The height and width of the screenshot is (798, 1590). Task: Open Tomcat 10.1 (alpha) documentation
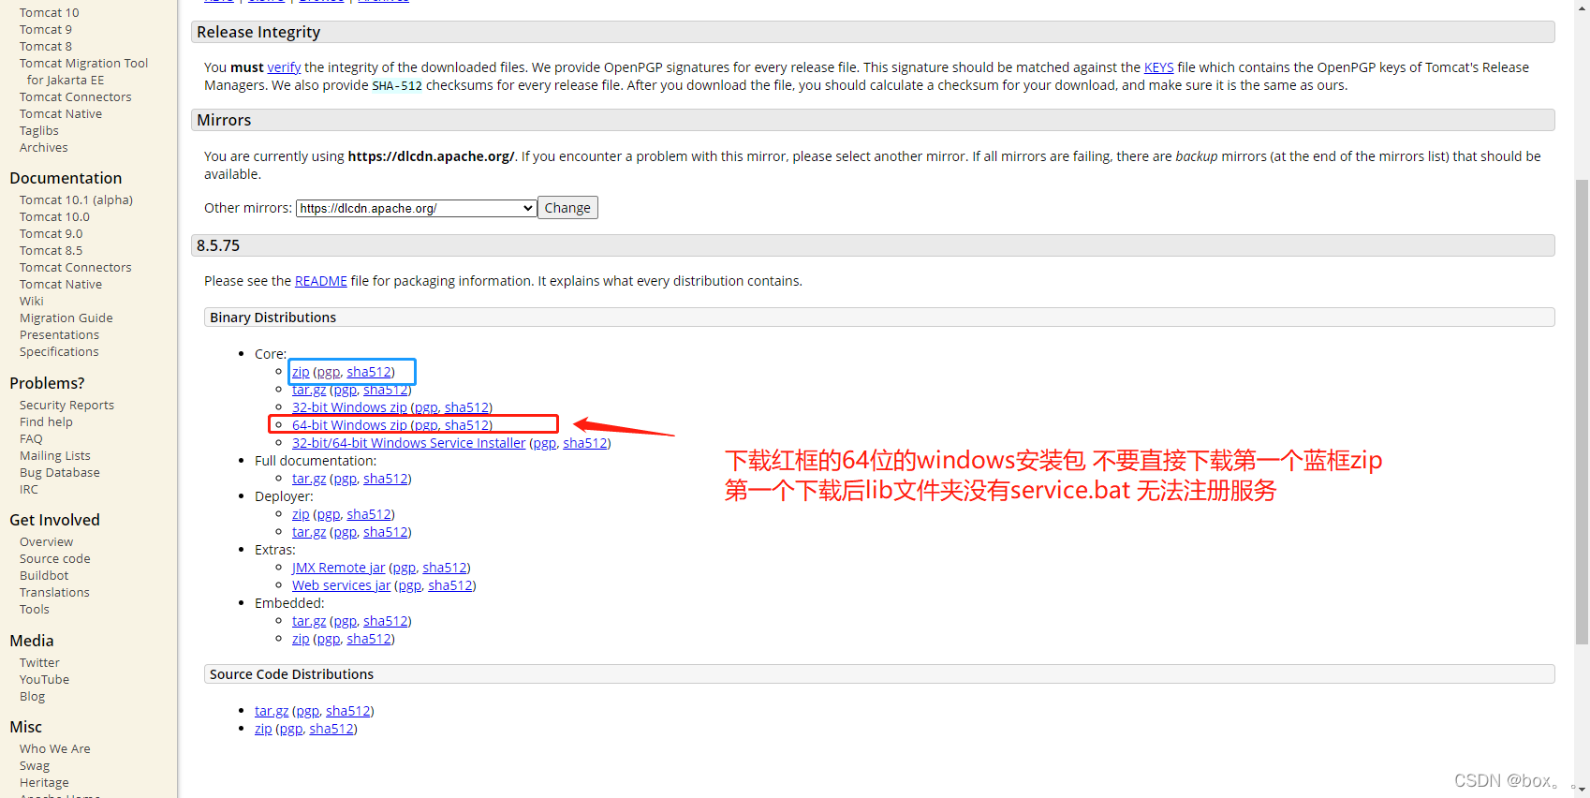pyautogui.click(x=76, y=200)
